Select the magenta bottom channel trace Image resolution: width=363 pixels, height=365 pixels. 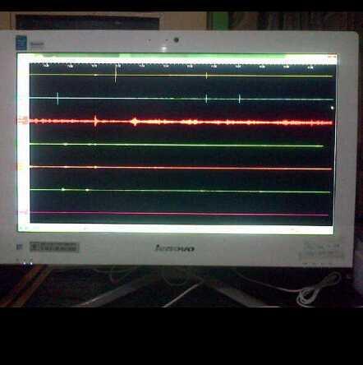pos(179,214)
